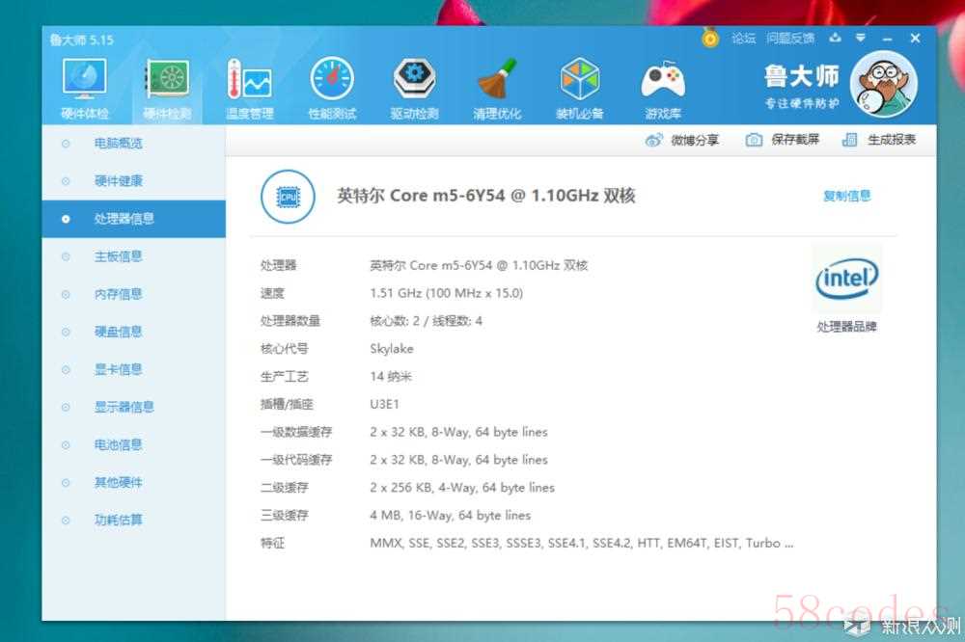Select the 硬件检测 hardware detection icon
965x642 pixels.
[167, 79]
